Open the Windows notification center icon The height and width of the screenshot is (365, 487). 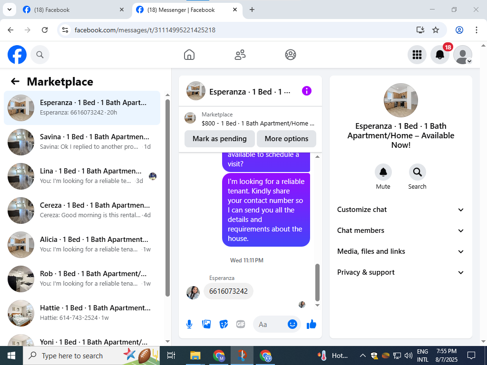point(471,355)
